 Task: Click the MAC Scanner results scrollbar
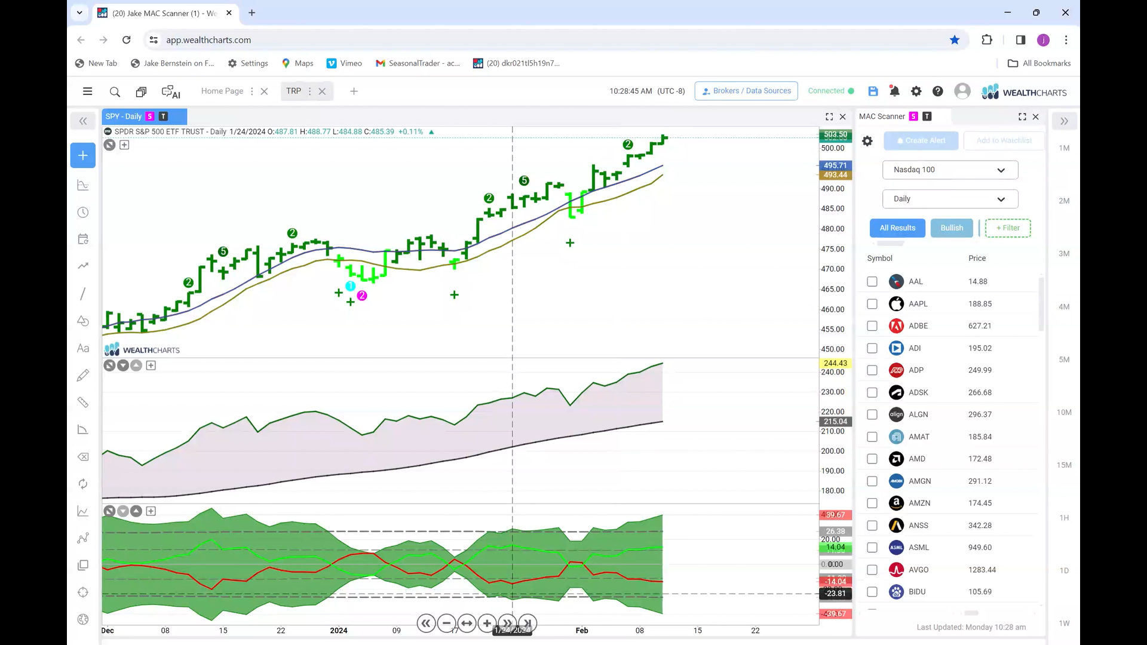coord(1041,303)
